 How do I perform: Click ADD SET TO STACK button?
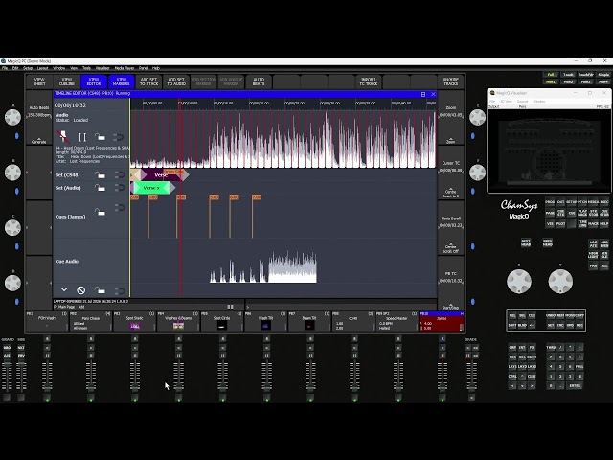[148, 81]
